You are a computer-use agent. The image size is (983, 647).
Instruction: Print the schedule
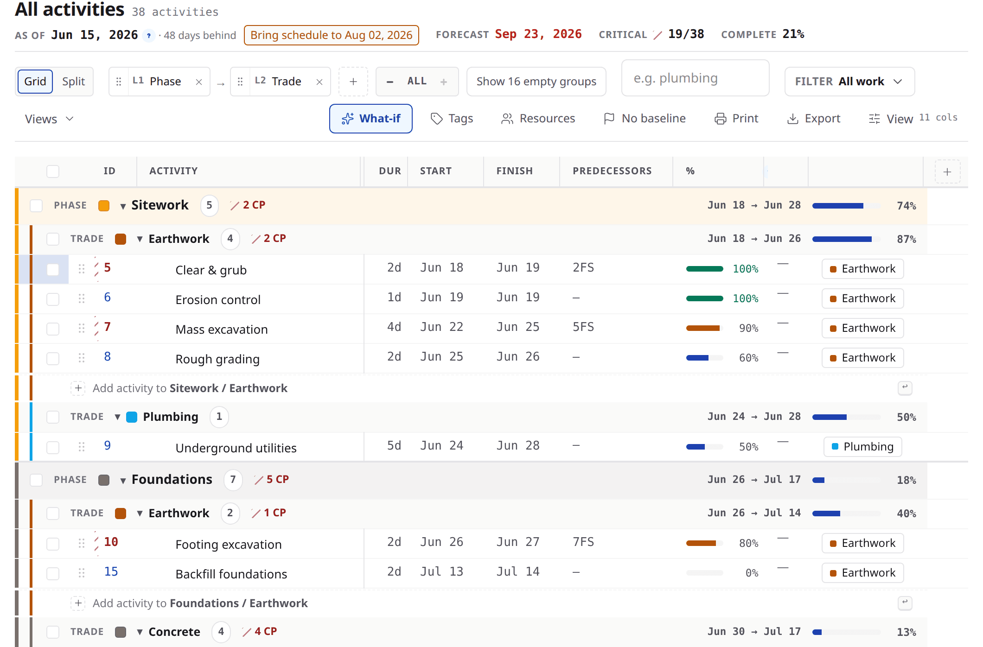[736, 119]
